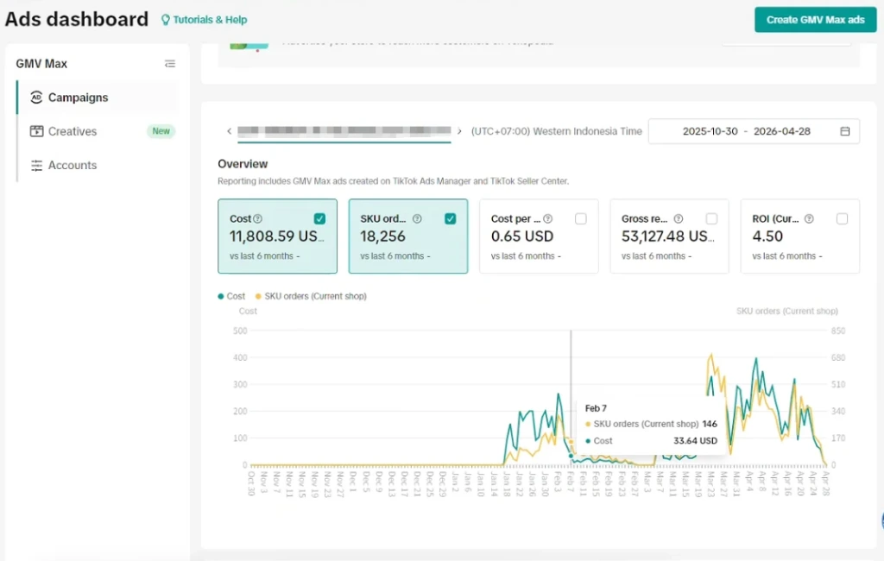
Task: Click the 33.64 USD tooltip cost value
Action: [x=695, y=441]
